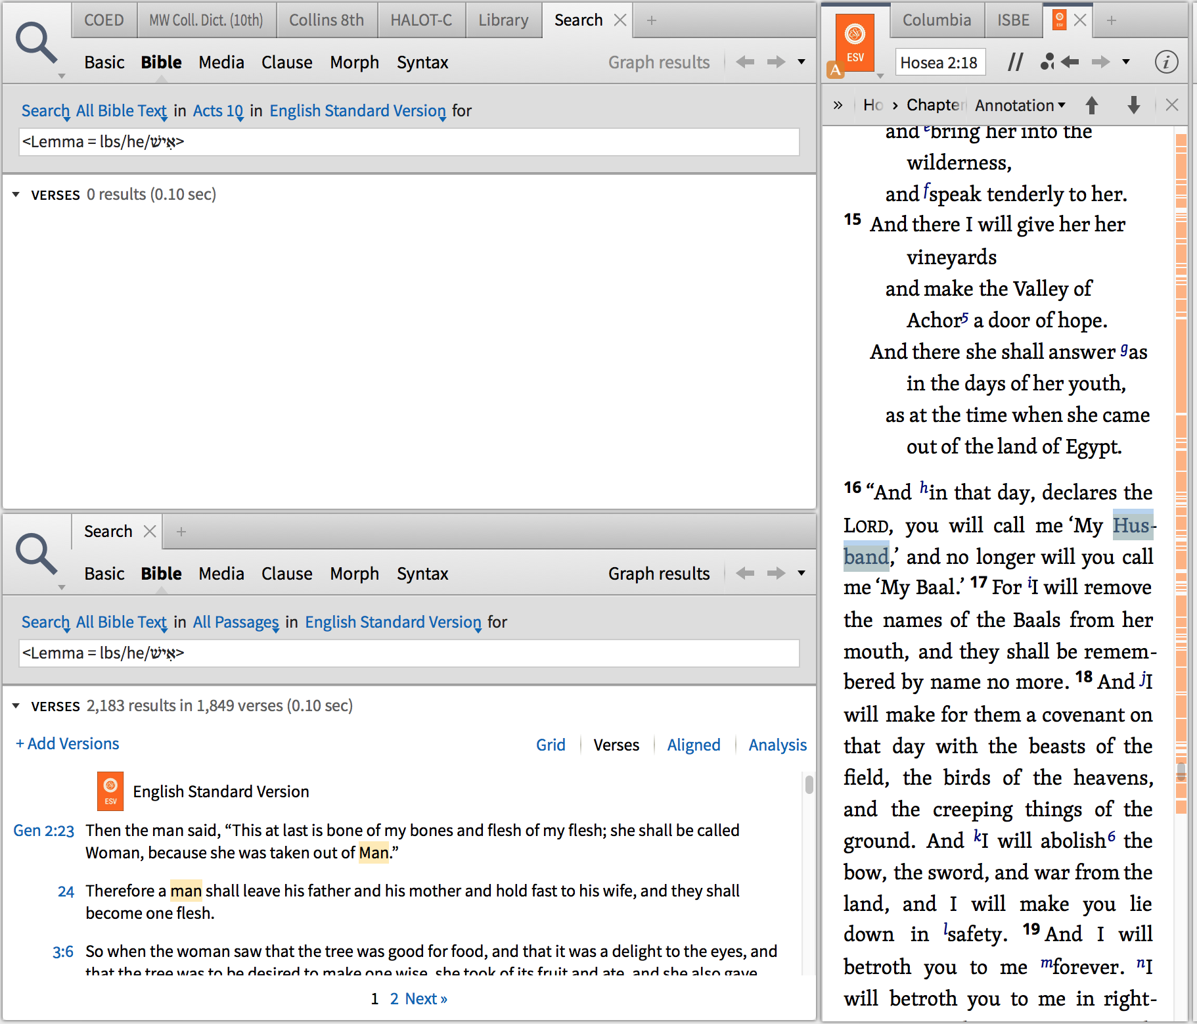Close the Search tab in the top panel
Image resolution: width=1197 pixels, height=1024 pixels.
620,20
